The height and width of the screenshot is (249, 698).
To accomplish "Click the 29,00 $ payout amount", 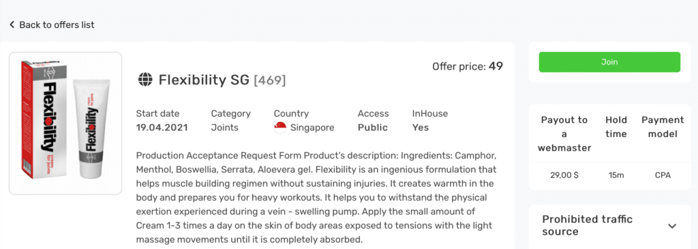I will [x=564, y=175].
